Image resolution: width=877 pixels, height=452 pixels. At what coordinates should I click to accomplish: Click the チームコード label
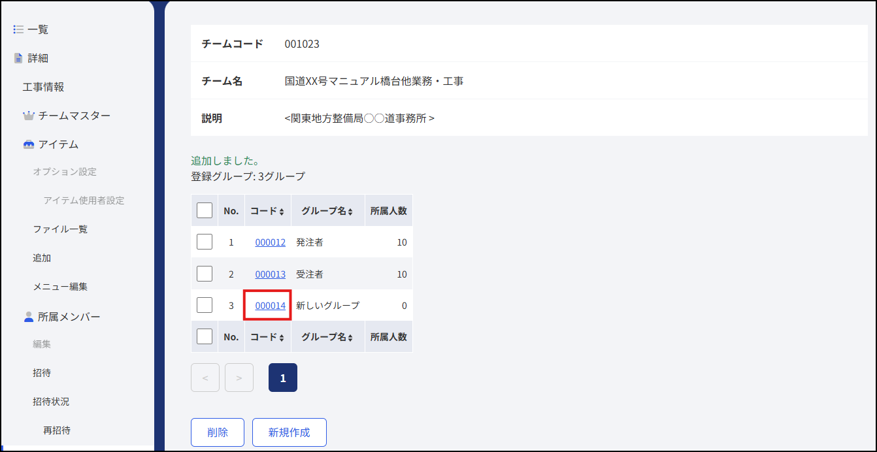[233, 44]
